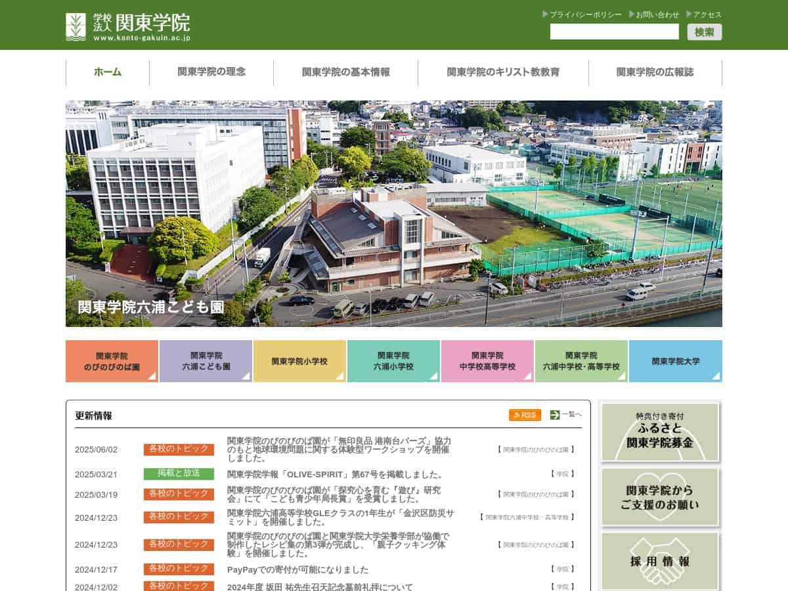This screenshot has height=591, width=788.
Task: Select 関東学院のびのびのば園 orange tile
Action: (112, 361)
